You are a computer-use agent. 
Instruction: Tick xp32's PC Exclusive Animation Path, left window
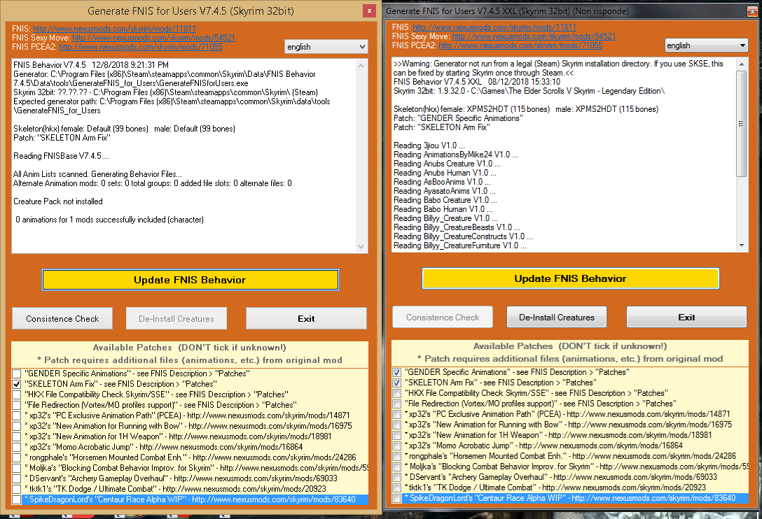click(x=17, y=415)
